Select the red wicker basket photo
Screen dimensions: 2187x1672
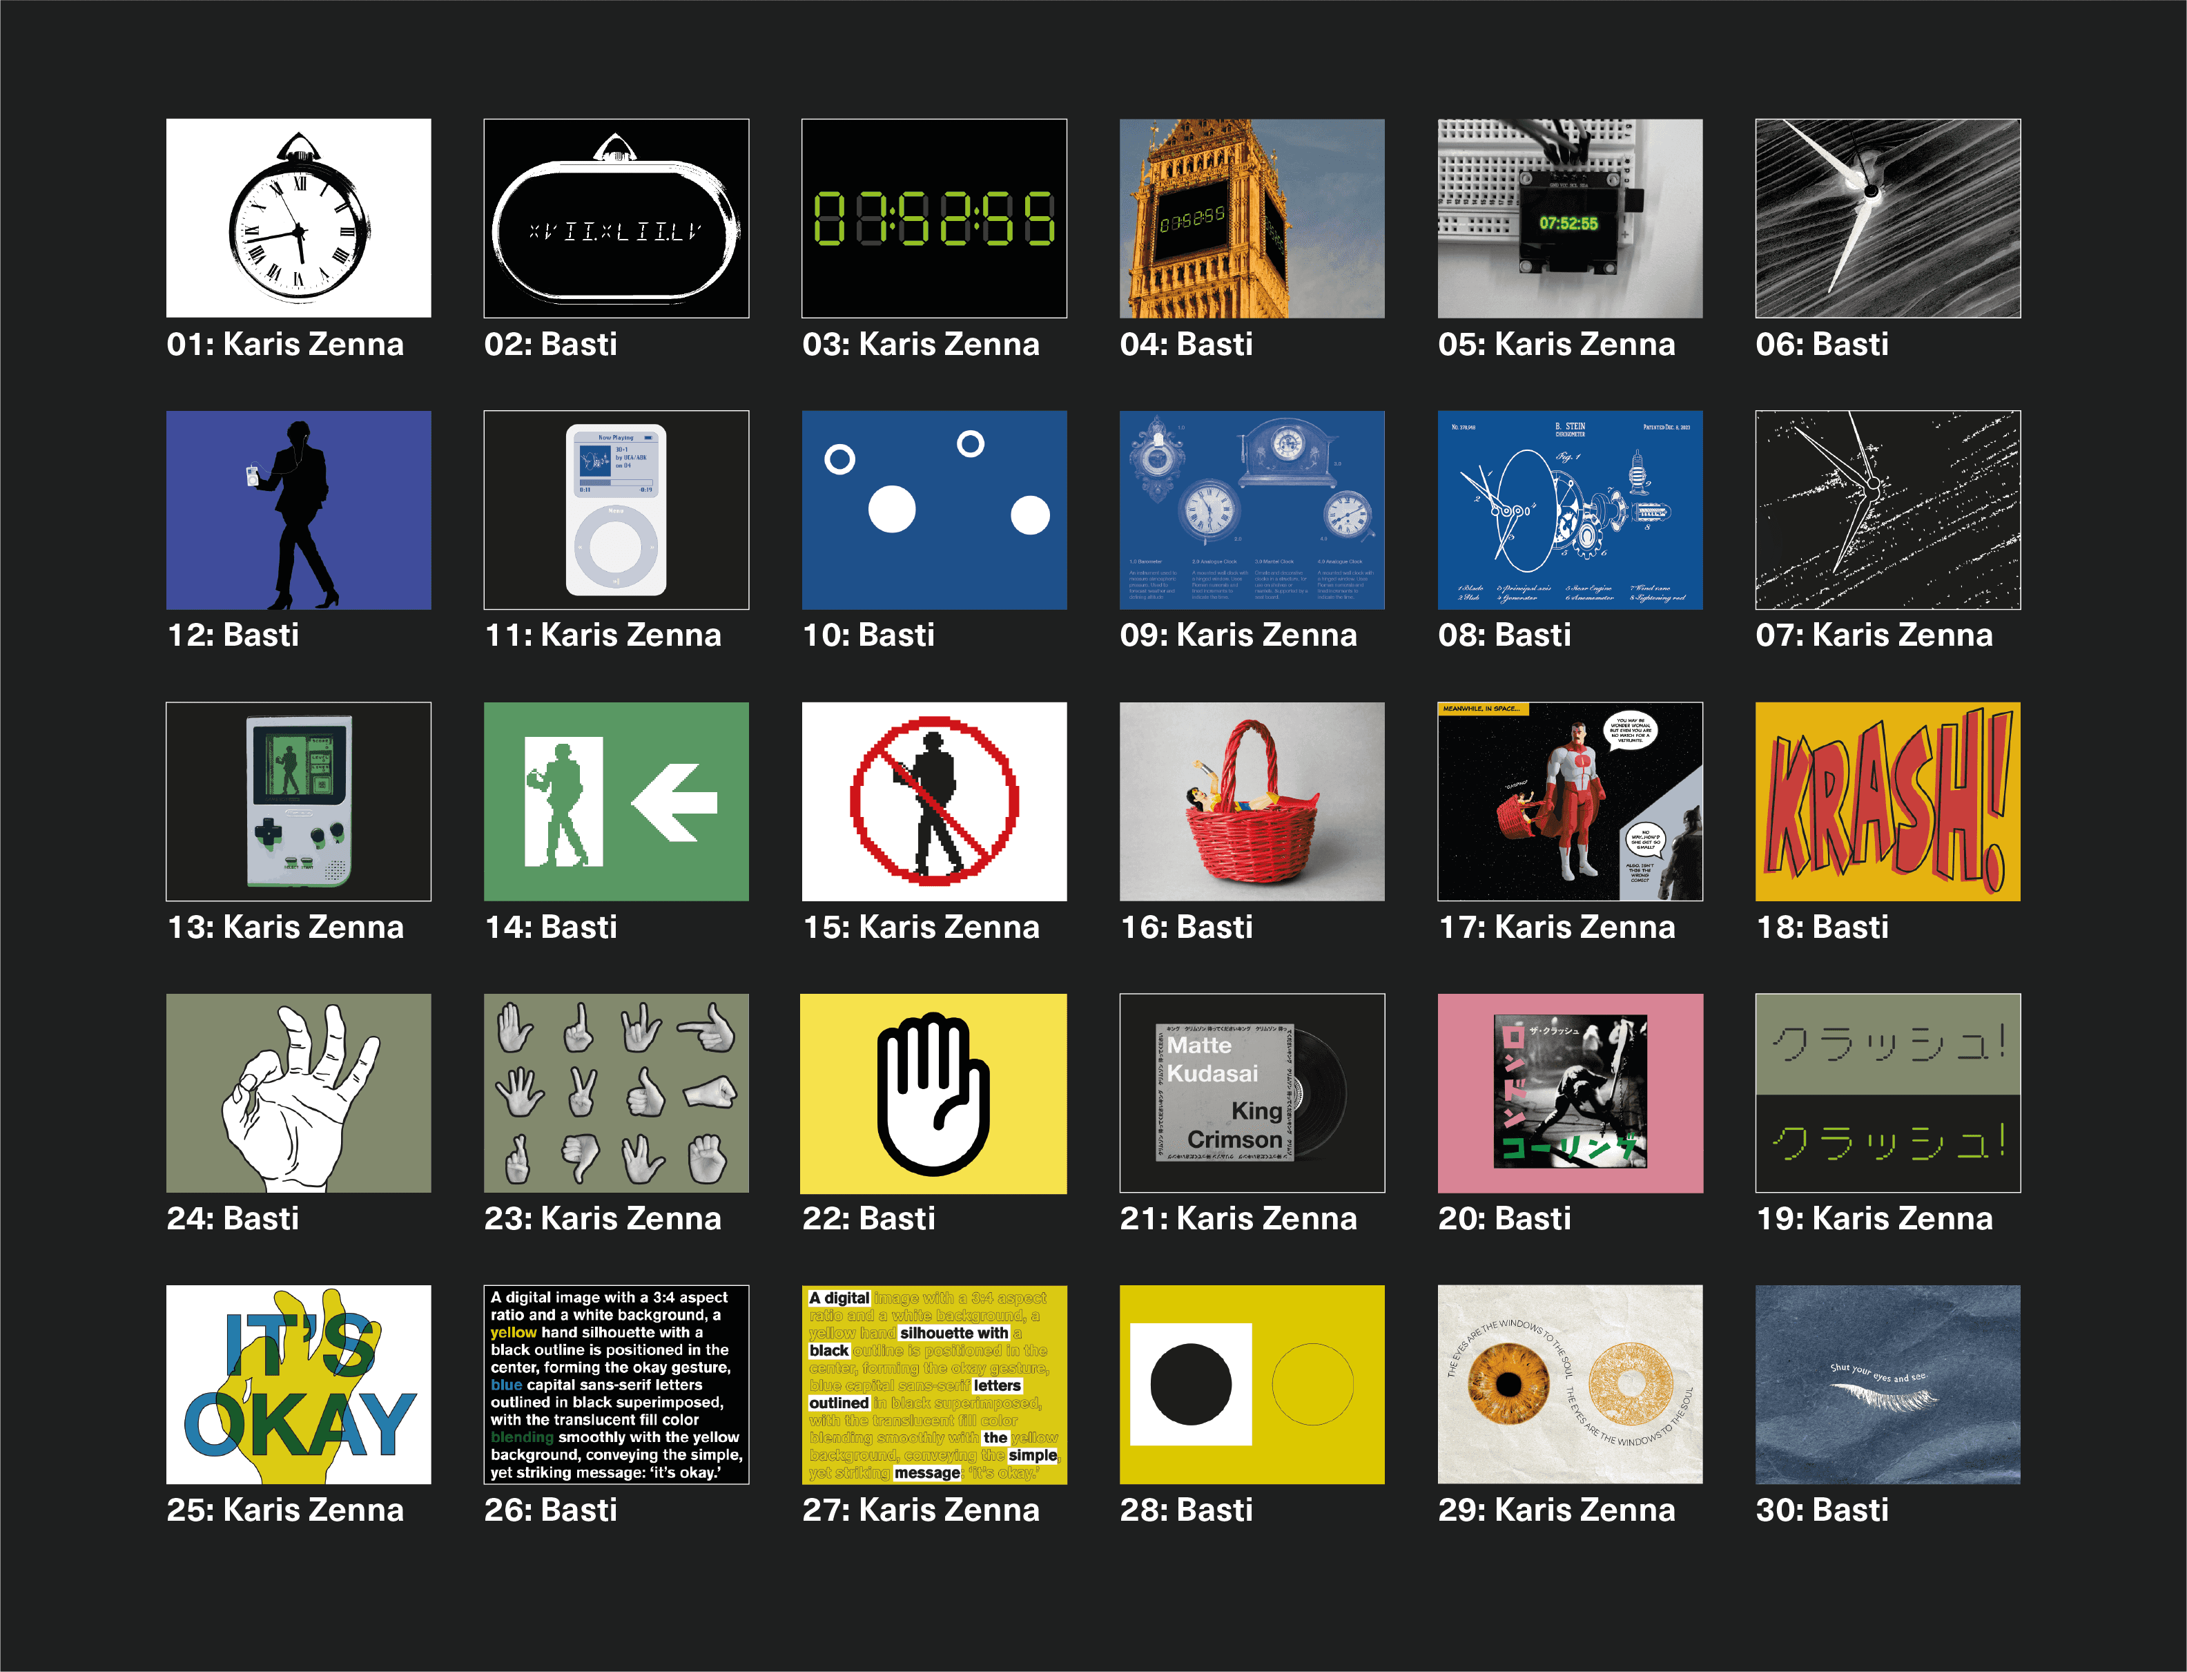(x=1252, y=801)
